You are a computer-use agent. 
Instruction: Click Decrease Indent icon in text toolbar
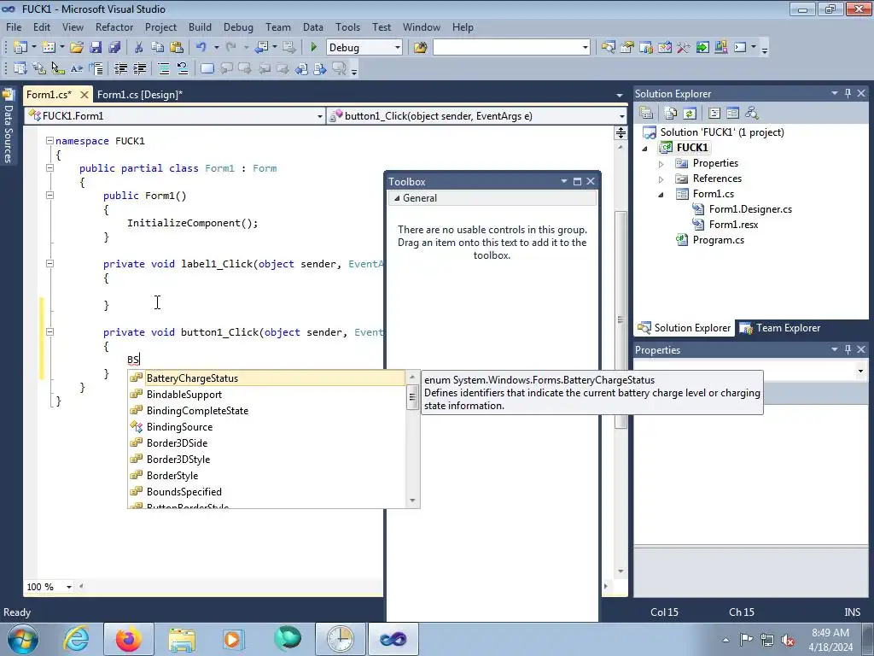tap(120, 68)
